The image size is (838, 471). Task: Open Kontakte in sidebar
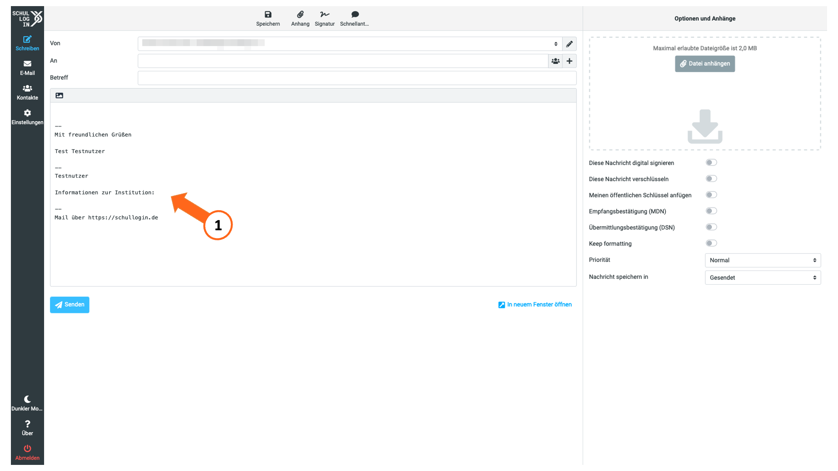click(x=27, y=92)
